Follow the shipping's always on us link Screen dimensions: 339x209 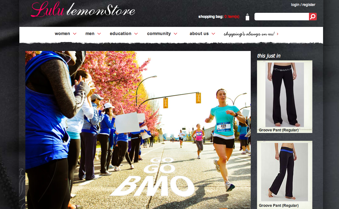point(249,34)
